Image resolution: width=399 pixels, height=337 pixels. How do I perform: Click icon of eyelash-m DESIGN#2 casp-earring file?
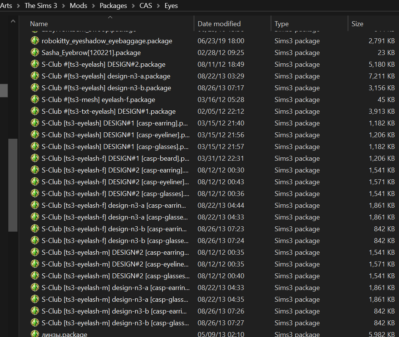[35, 252]
